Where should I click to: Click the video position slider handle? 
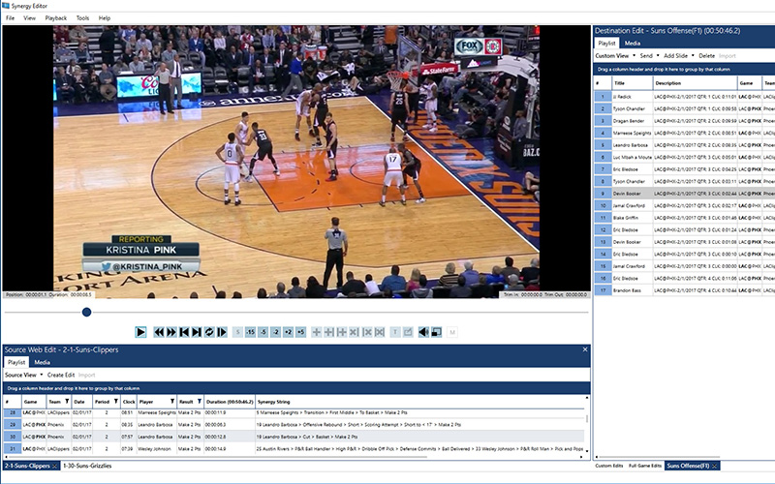(x=86, y=312)
